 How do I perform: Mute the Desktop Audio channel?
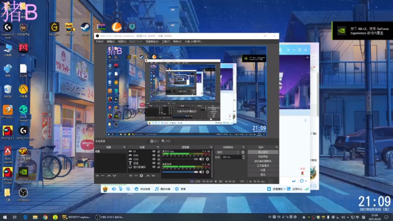tap(201, 172)
